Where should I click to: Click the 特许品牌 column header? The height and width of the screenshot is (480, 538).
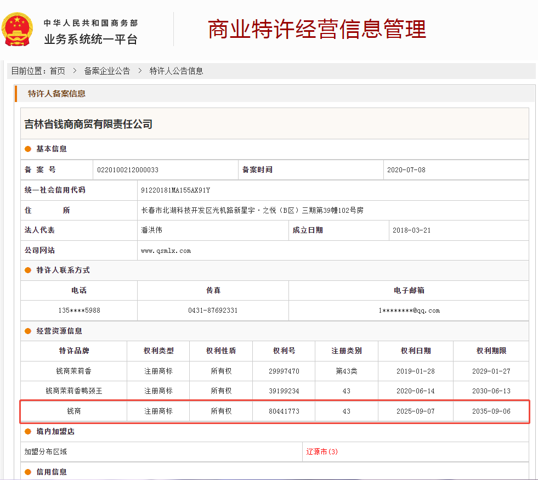click(x=74, y=351)
